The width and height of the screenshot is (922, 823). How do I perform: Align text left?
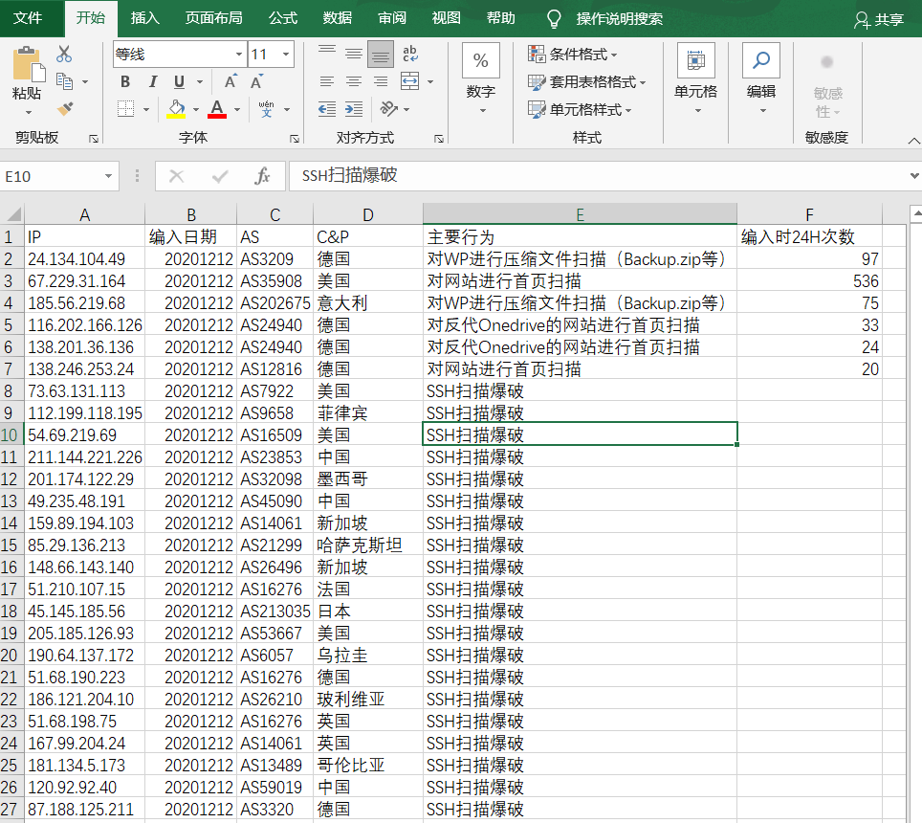[x=327, y=81]
